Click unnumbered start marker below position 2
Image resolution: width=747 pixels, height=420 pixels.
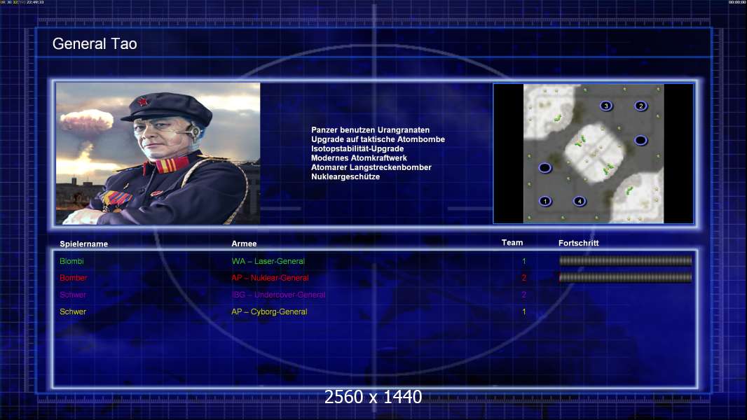(640, 141)
